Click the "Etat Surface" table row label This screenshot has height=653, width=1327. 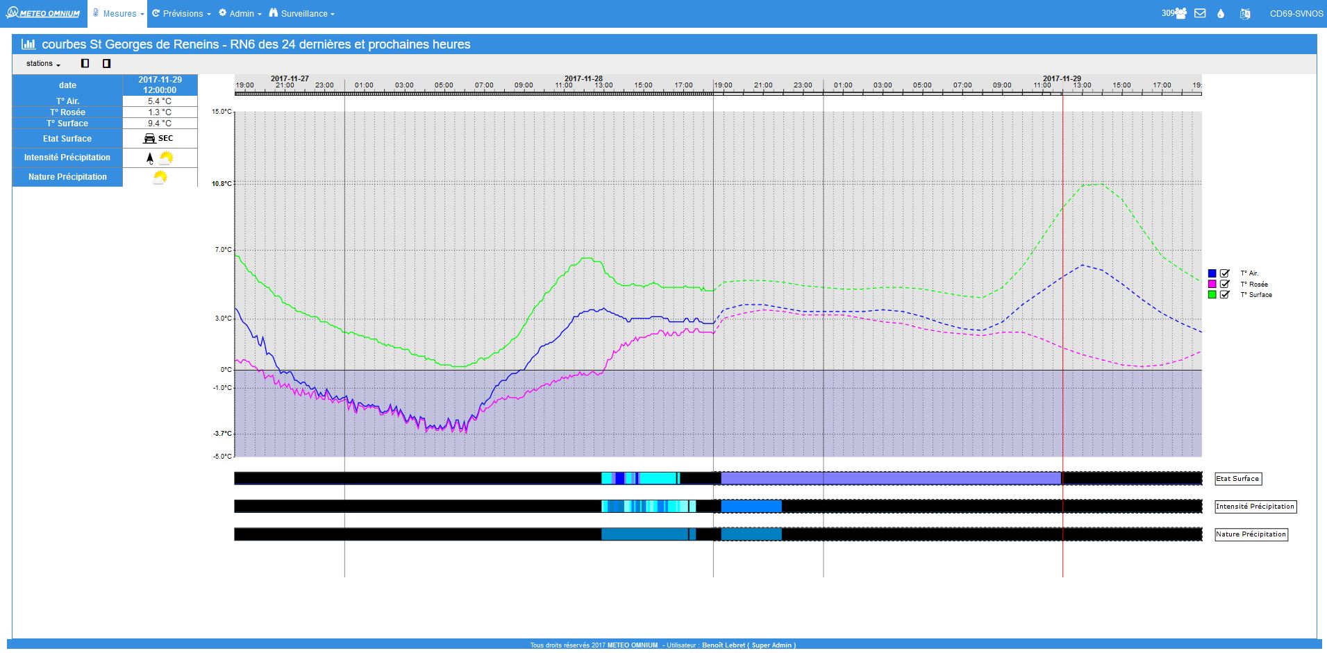point(67,139)
